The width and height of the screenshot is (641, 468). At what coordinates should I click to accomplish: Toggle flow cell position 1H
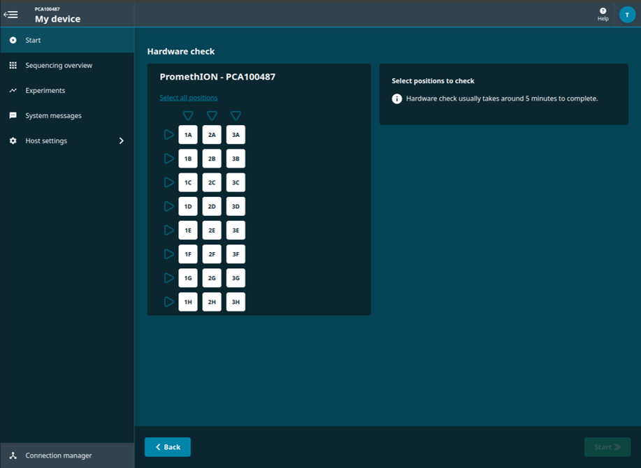(x=188, y=302)
